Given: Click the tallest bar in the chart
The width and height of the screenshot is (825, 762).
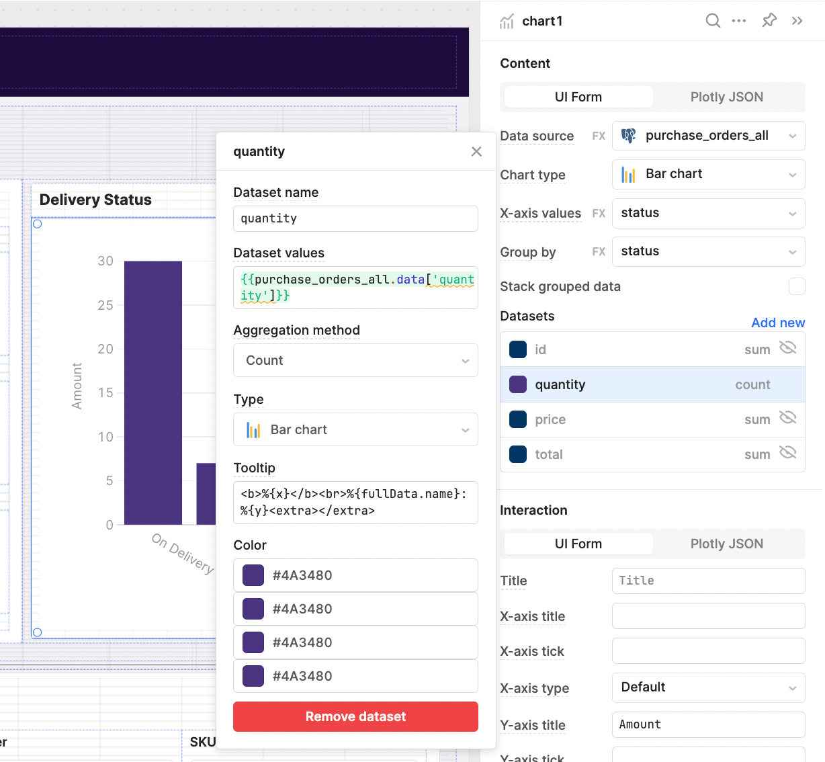Looking at the screenshot, I should [x=153, y=393].
